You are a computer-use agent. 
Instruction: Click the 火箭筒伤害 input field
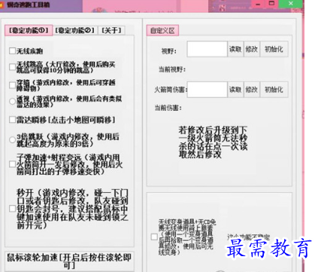(207, 90)
